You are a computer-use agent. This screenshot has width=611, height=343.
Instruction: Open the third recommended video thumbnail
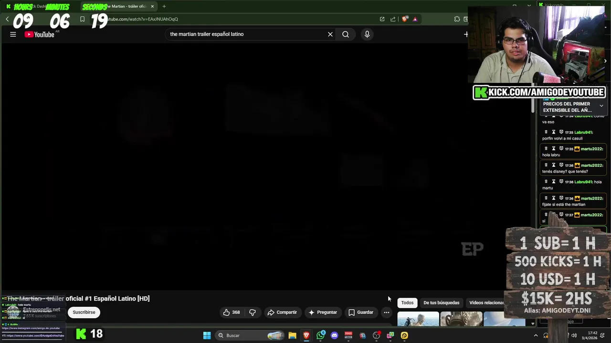[505, 319]
